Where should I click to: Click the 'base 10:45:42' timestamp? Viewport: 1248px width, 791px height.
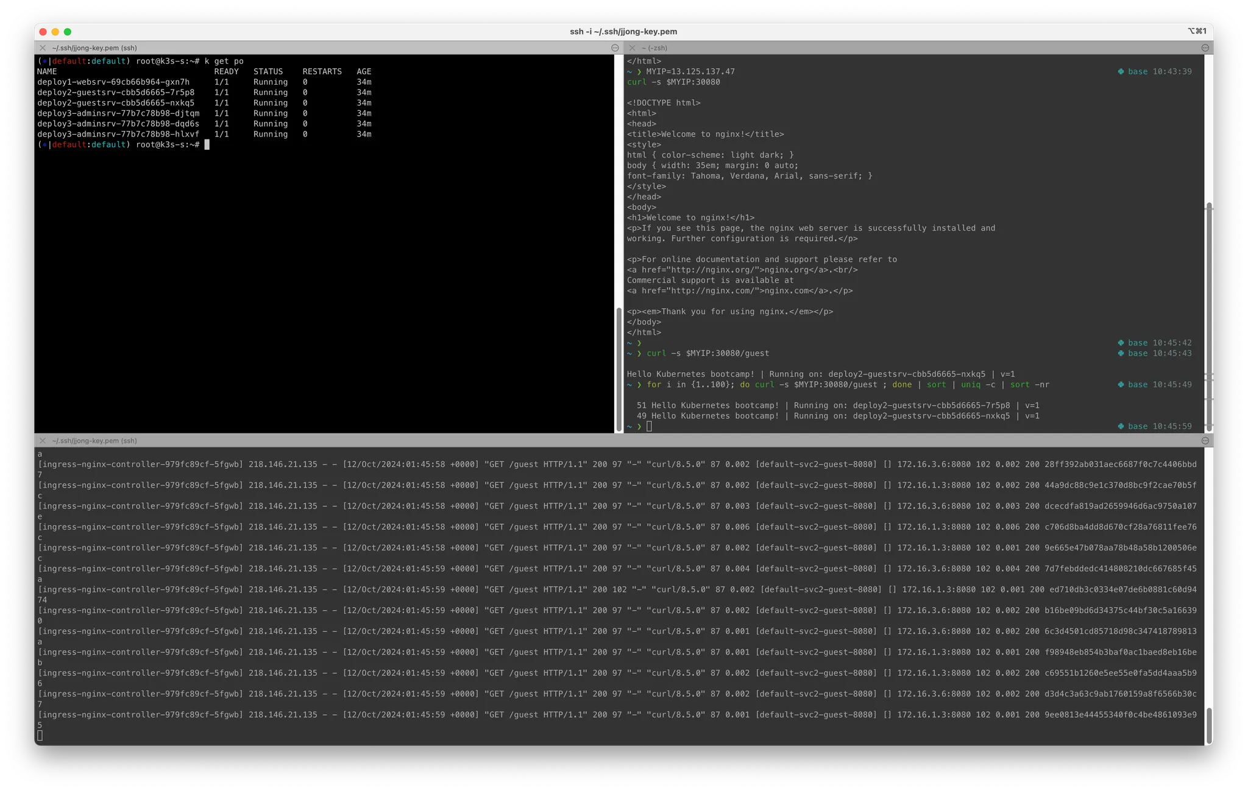coord(1155,343)
